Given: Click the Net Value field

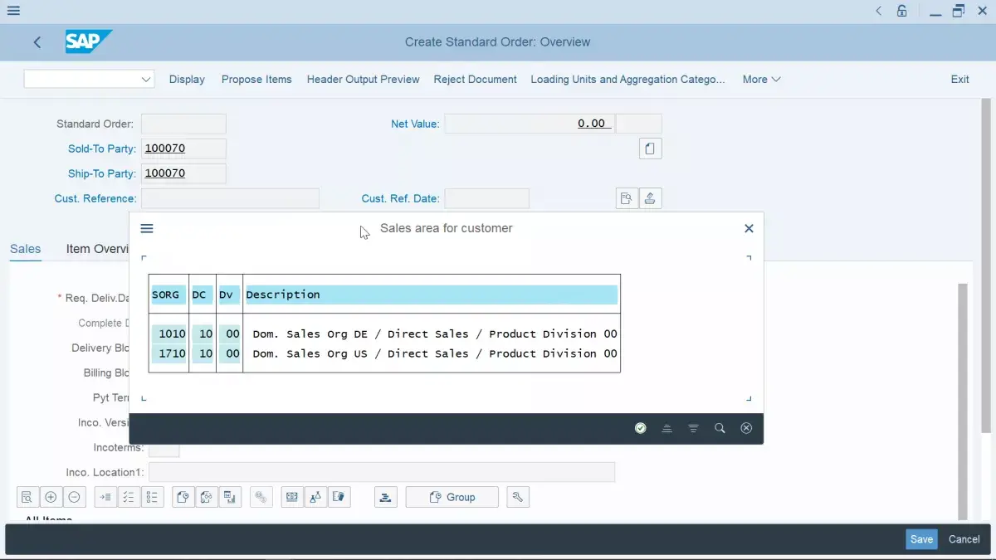Looking at the screenshot, I should point(530,124).
